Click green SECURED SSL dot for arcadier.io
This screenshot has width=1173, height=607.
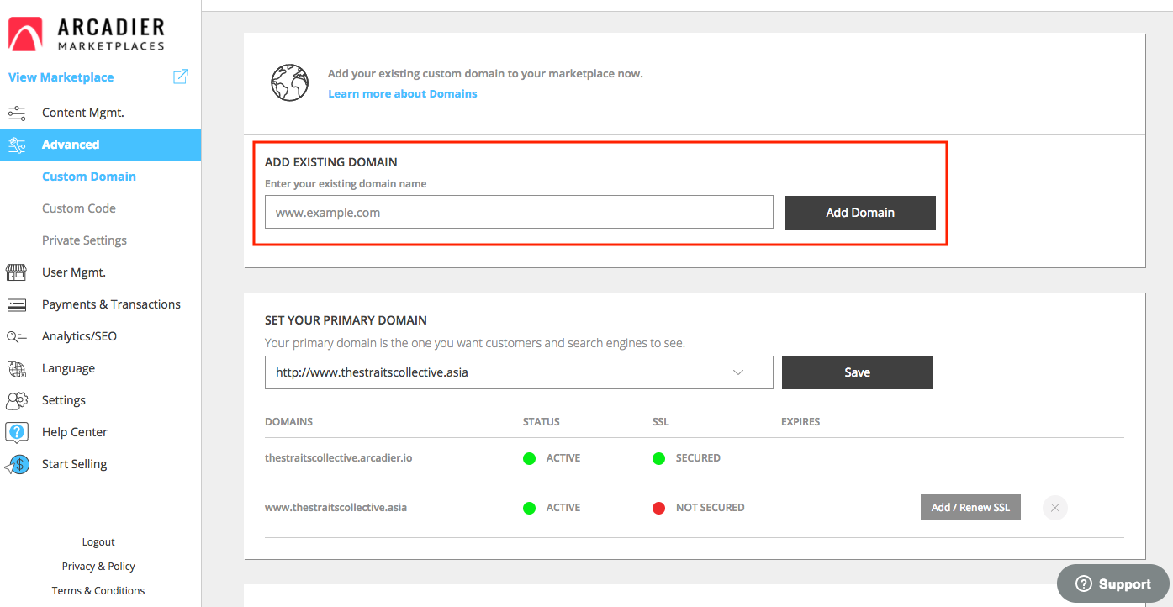tap(659, 458)
